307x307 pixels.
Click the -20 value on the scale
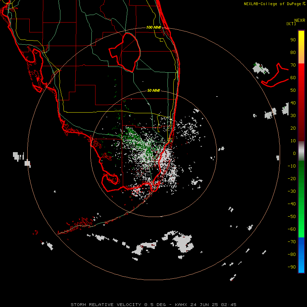[292, 178]
